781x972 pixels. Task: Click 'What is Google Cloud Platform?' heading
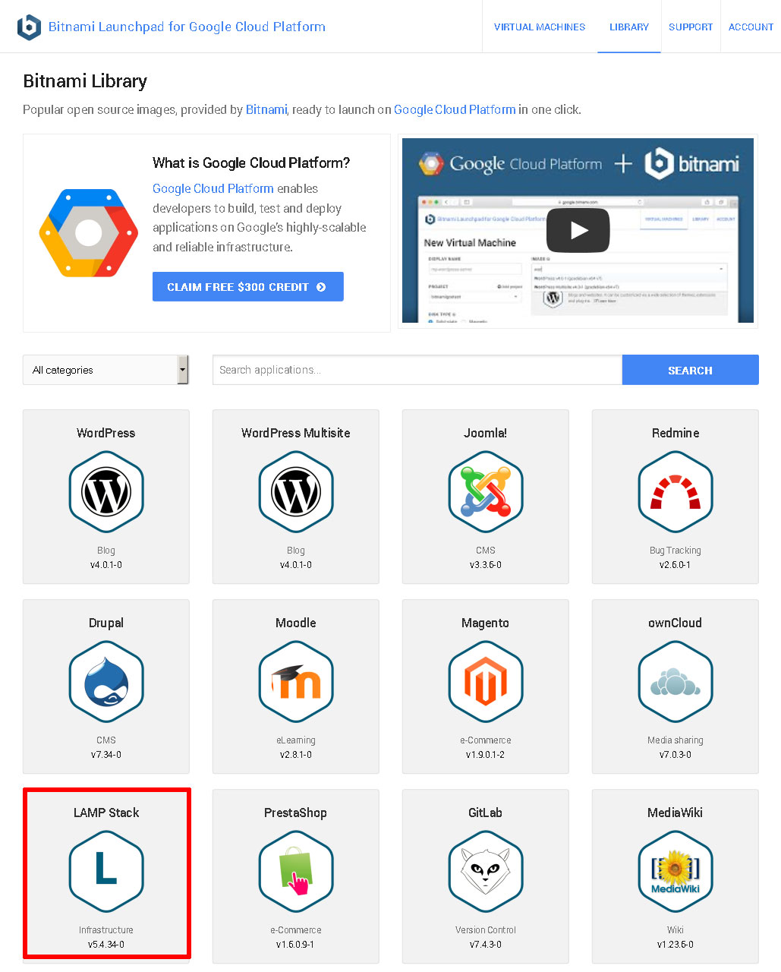(x=251, y=163)
